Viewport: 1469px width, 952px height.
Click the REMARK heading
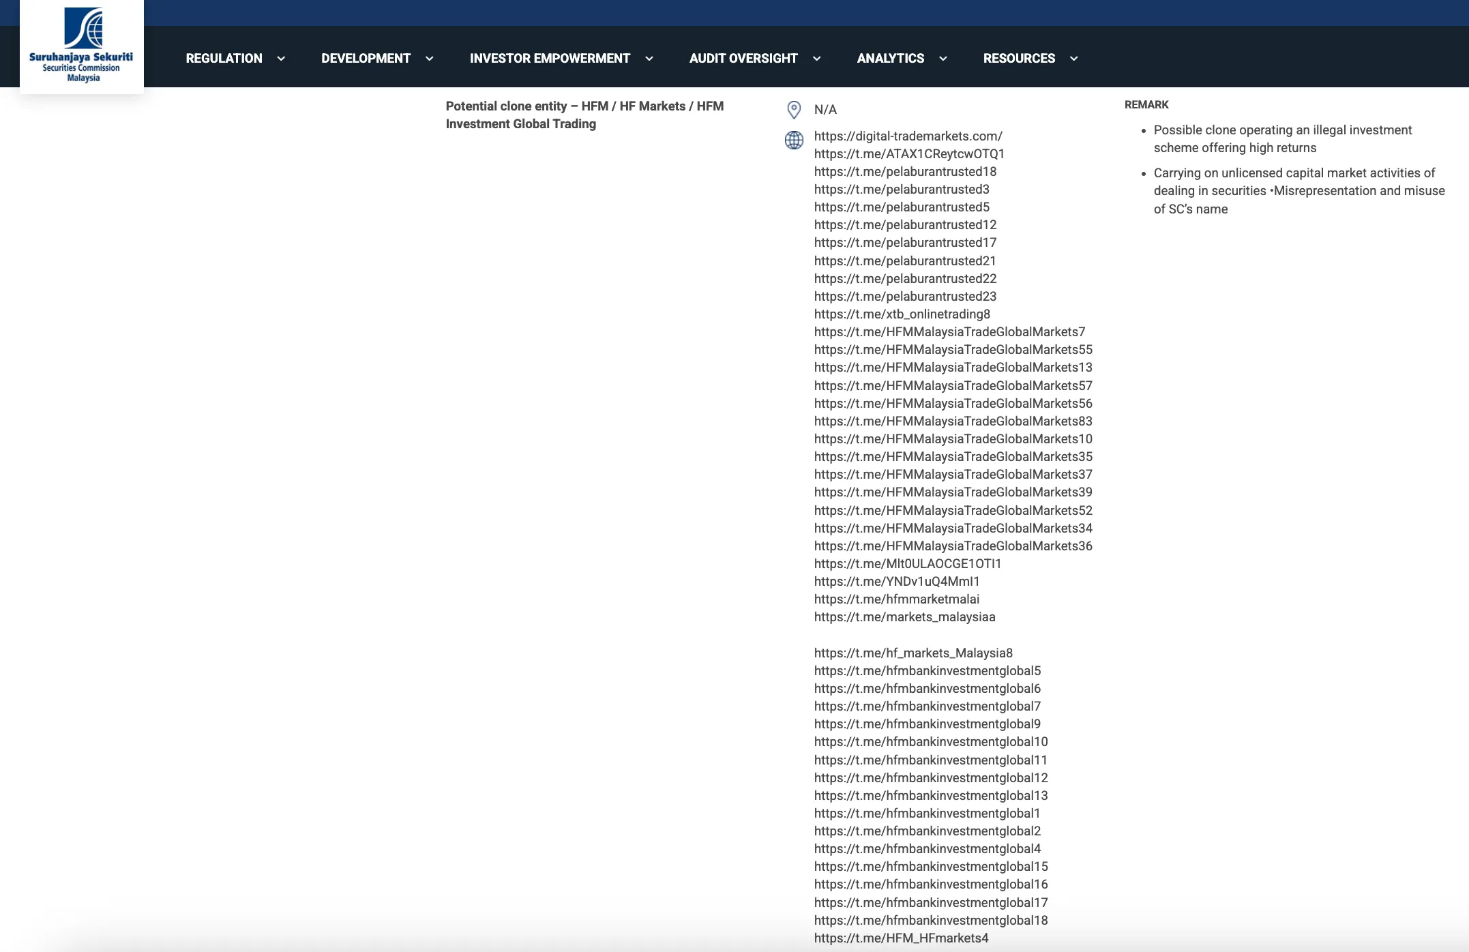point(1146,105)
